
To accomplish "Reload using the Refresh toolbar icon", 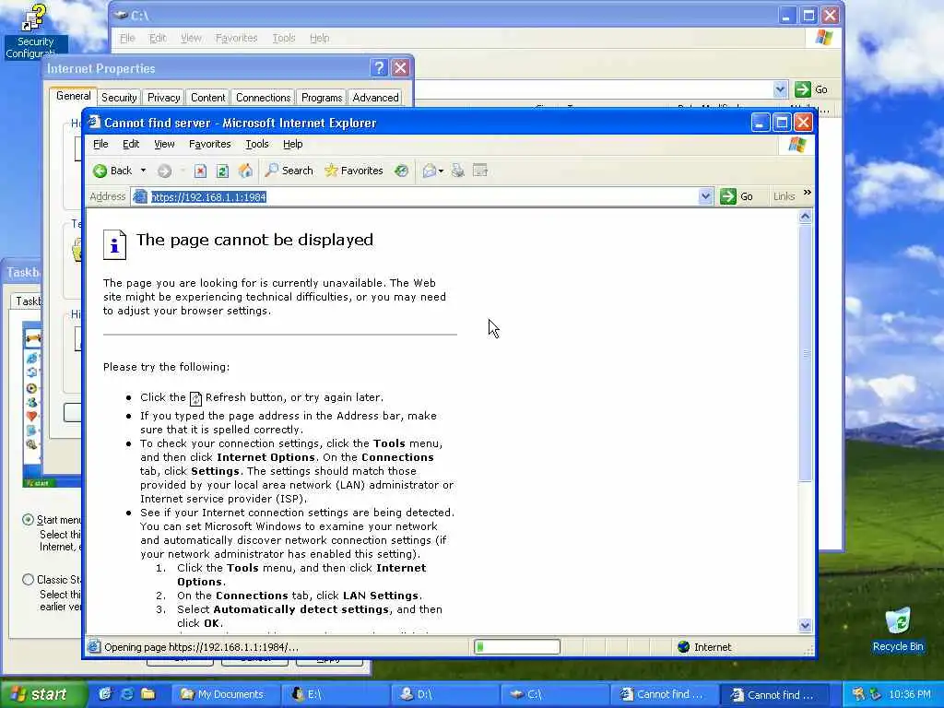I will (222, 171).
